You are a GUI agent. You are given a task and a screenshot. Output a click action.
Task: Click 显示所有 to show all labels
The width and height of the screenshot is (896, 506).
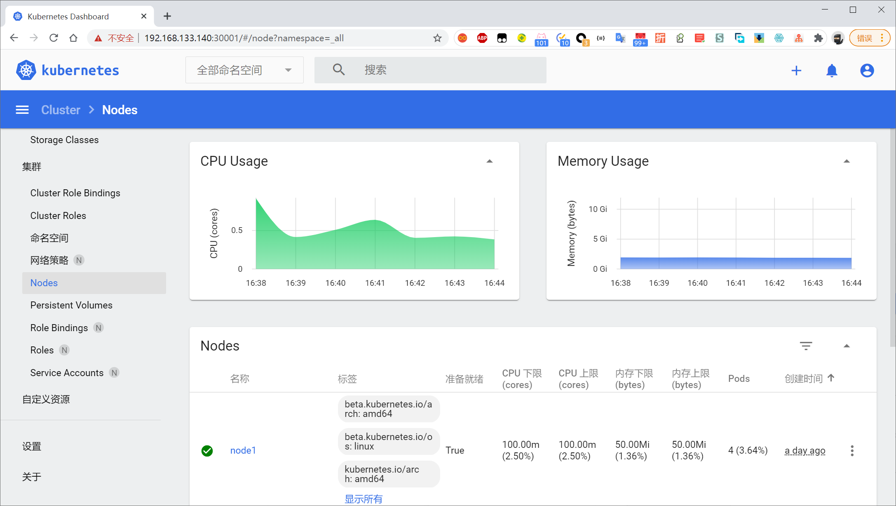(x=363, y=499)
